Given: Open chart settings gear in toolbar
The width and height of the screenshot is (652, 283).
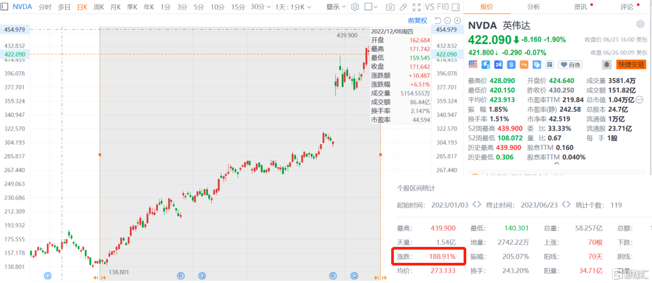Looking at the screenshot, I should pos(355,7).
